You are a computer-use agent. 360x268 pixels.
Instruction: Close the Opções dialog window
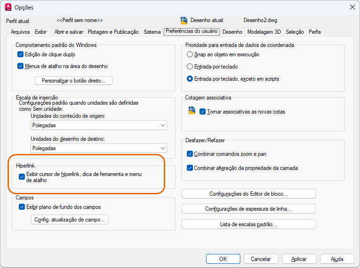352,7
